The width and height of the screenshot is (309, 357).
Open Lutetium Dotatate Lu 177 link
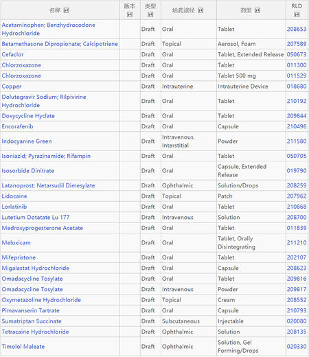click(36, 217)
